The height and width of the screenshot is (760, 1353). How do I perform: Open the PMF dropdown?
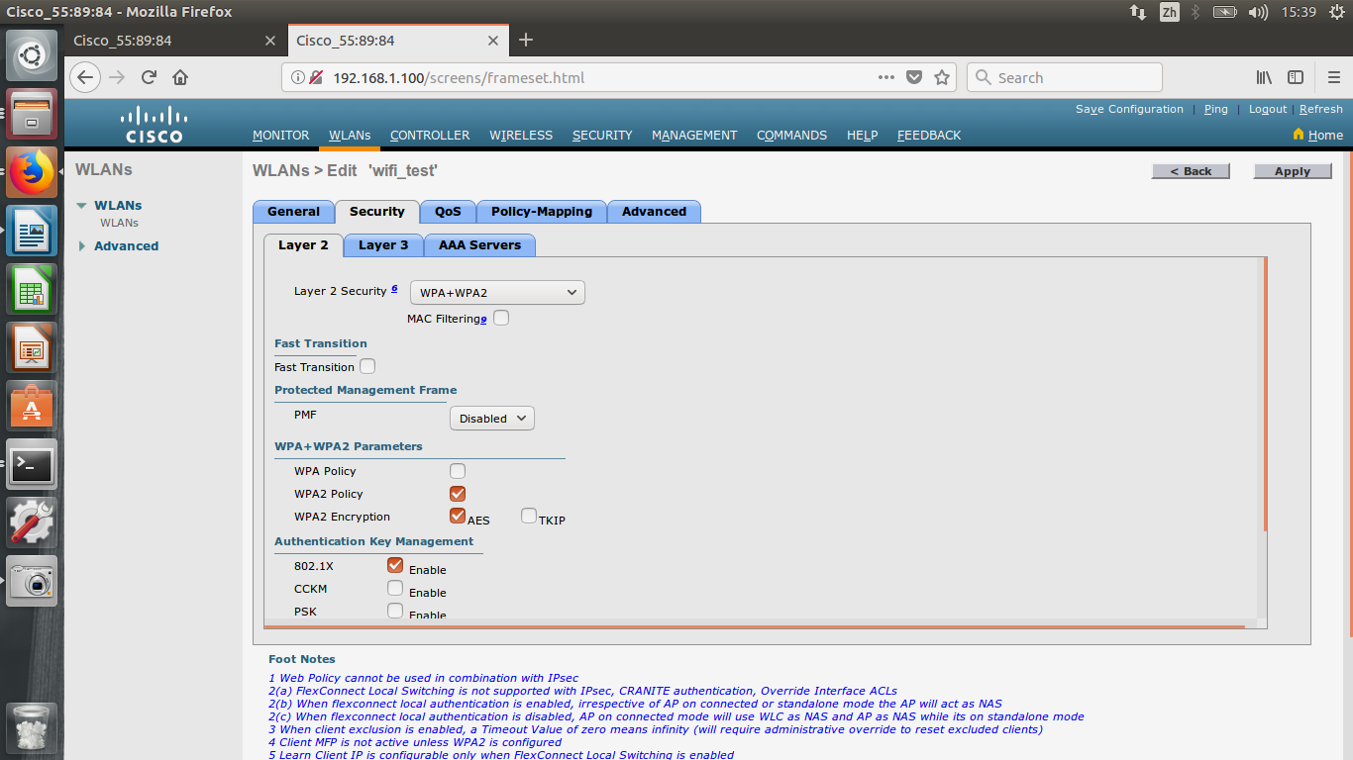click(492, 418)
